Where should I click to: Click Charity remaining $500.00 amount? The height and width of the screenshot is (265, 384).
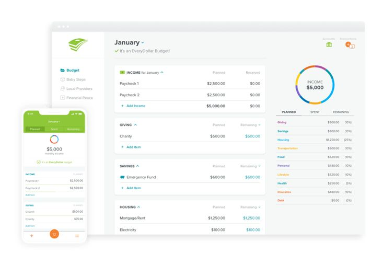coord(252,136)
